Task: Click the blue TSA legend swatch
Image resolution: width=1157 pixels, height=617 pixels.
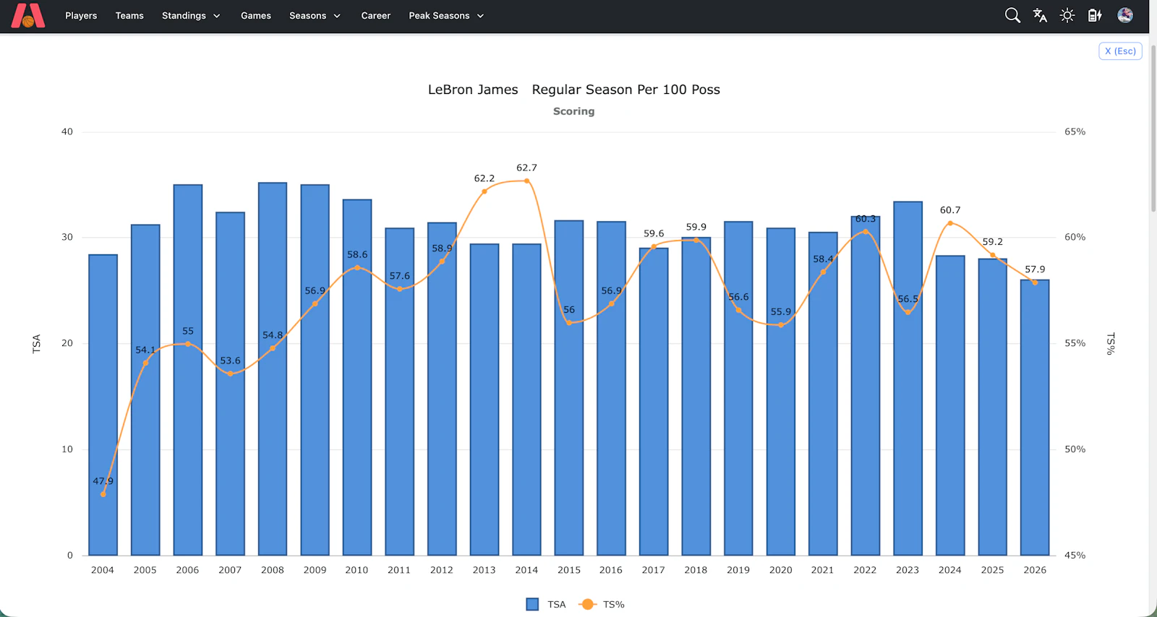Action: 532,605
